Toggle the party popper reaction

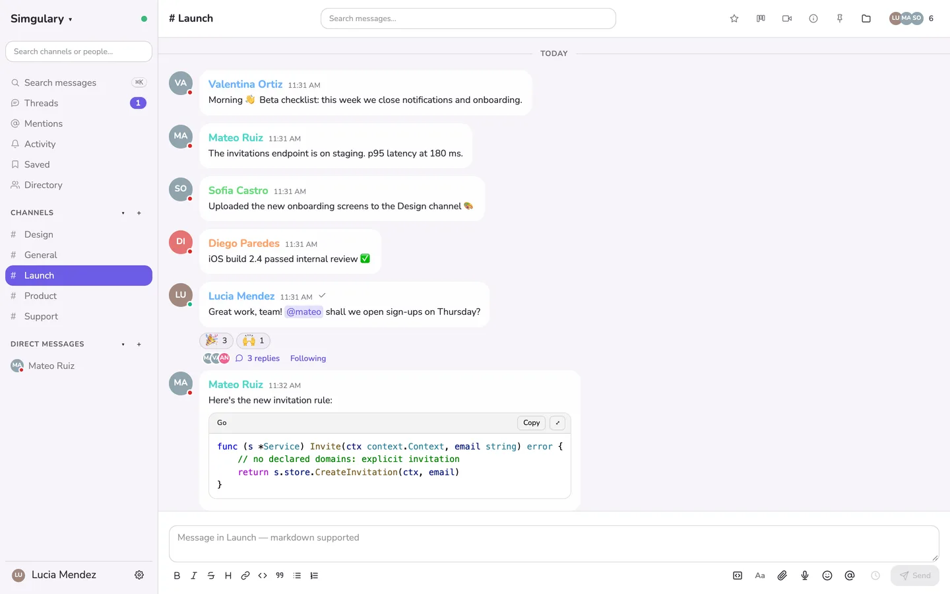216,341
